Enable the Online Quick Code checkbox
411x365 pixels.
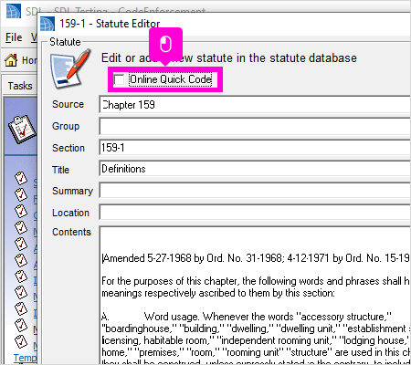pyautogui.click(x=119, y=79)
